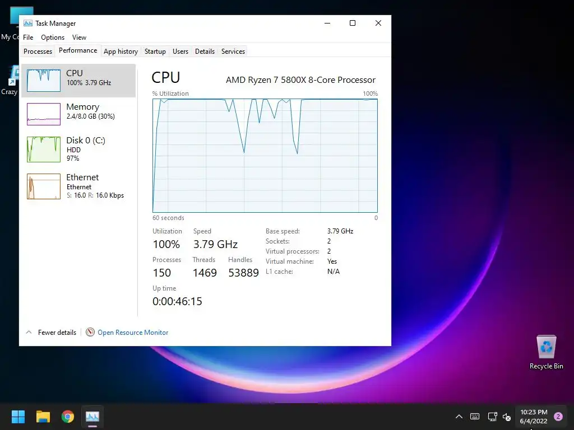Click the Resource Monitor gauge icon

pyautogui.click(x=90, y=332)
